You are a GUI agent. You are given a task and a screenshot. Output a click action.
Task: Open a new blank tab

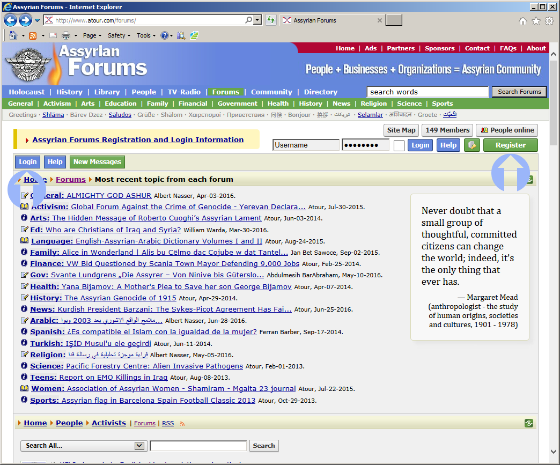click(x=394, y=20)
